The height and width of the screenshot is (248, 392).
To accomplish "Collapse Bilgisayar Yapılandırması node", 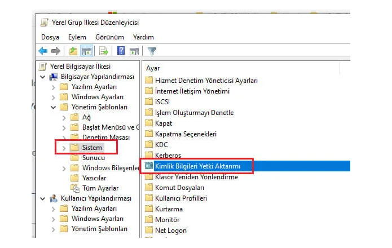I will pos(43,77).
